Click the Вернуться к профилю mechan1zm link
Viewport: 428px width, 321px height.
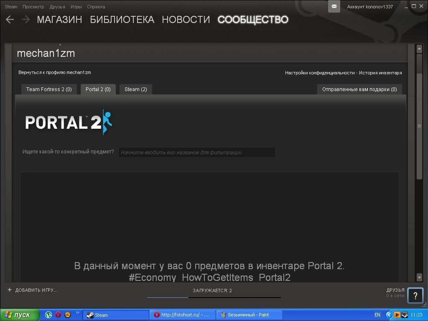pos(54,73)
